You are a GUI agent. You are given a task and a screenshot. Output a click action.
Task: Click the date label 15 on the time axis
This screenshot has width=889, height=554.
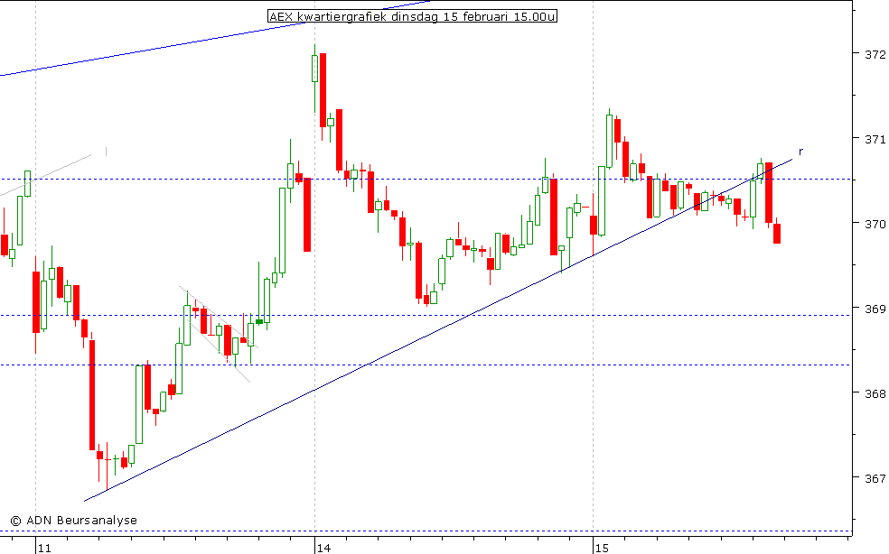point(602,548)
